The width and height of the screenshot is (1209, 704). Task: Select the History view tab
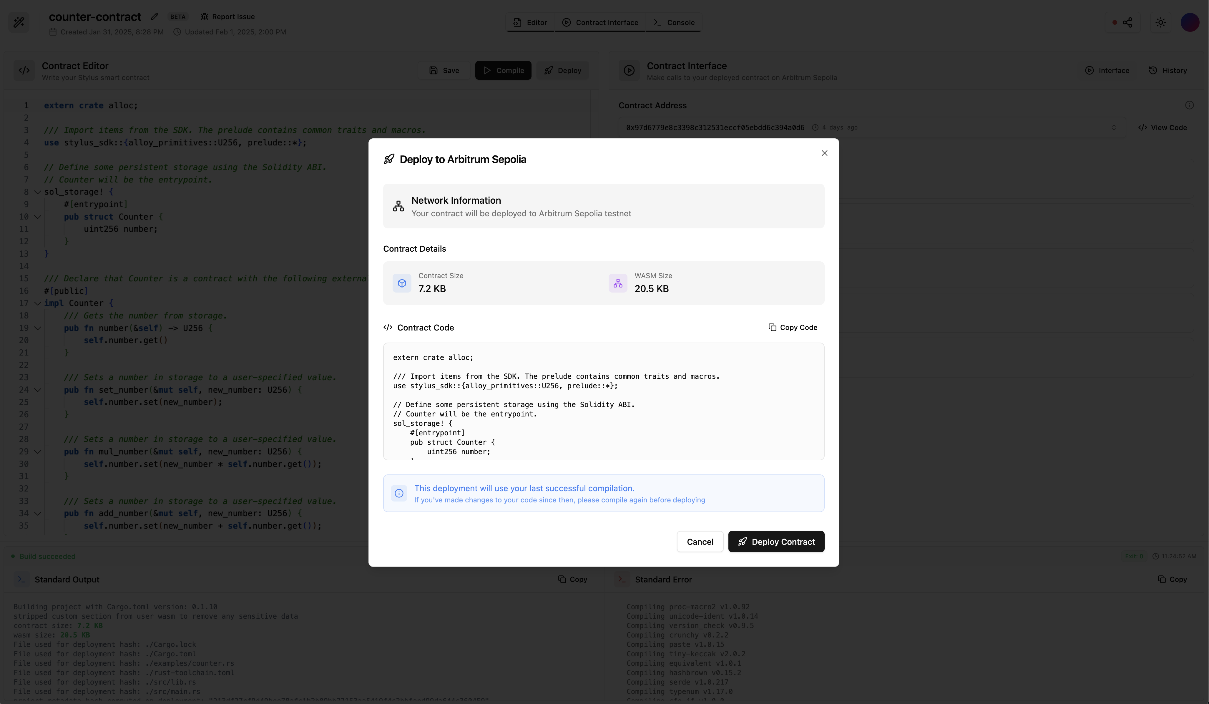1168,71
